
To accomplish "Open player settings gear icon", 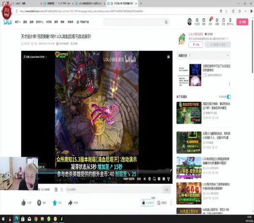I will tap(149, 179).
